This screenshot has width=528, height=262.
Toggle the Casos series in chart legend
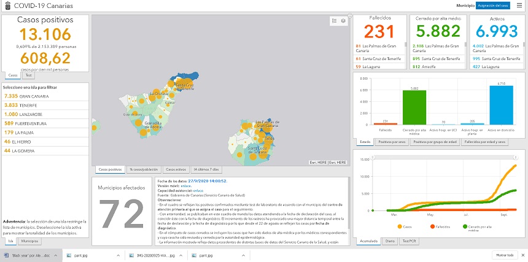click(402, 227)
